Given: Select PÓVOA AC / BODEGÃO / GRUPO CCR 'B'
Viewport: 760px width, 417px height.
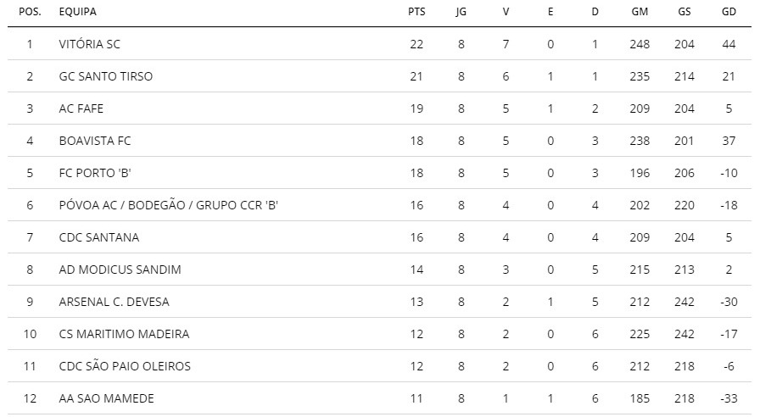Looking at the screenshot, I should click(x=168, y=205).
